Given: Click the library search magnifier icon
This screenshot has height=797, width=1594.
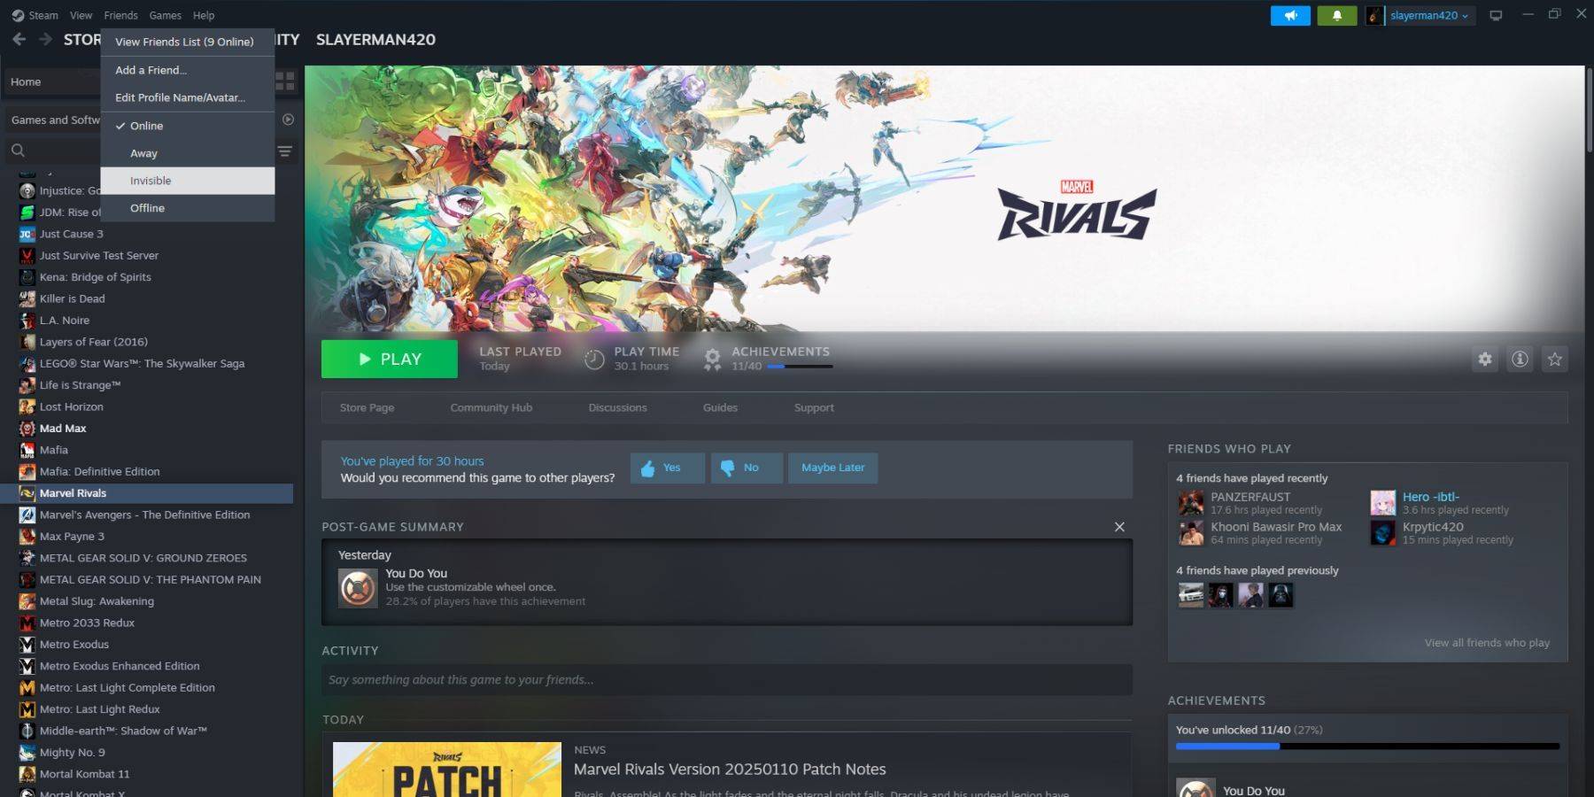Looking at the screenshot, I should tap(18, 151).
